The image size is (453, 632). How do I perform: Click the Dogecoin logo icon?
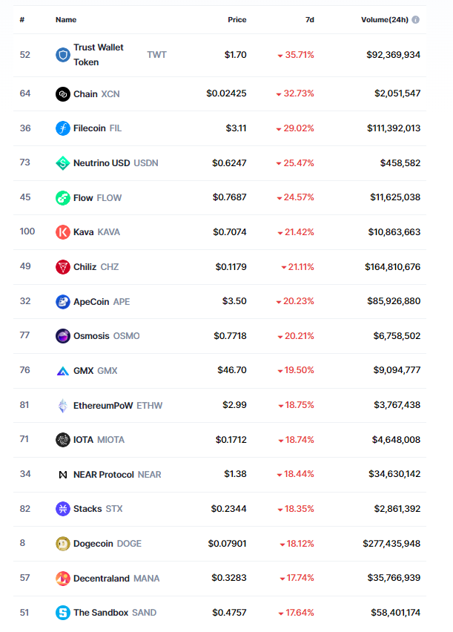(x=62, y=544)
